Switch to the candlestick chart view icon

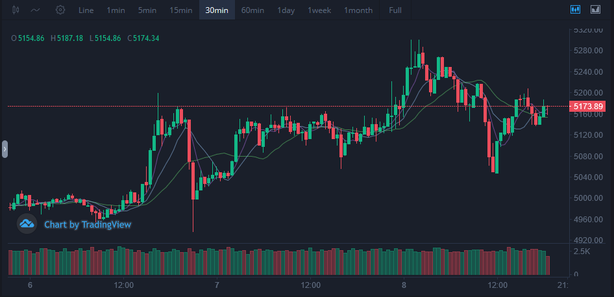pos(575,10)
